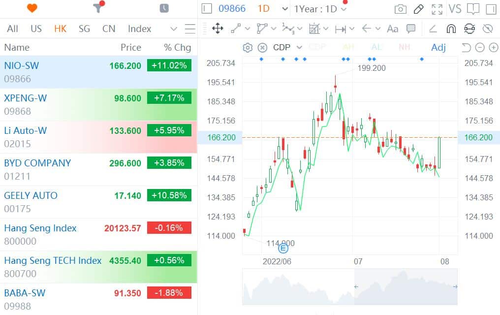Image resolution: width=500 pixels, height=315 pixels.
Task: Open the filter funnel icon
Action: click(96, 8)
